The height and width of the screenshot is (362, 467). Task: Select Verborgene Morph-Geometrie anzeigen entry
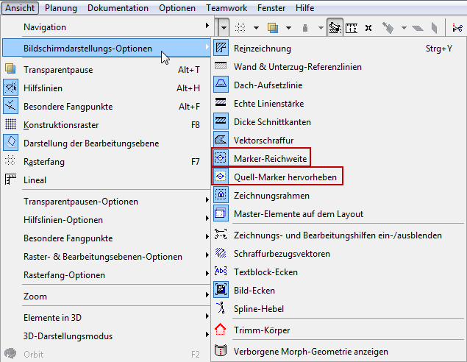click(x=310, y=352)
